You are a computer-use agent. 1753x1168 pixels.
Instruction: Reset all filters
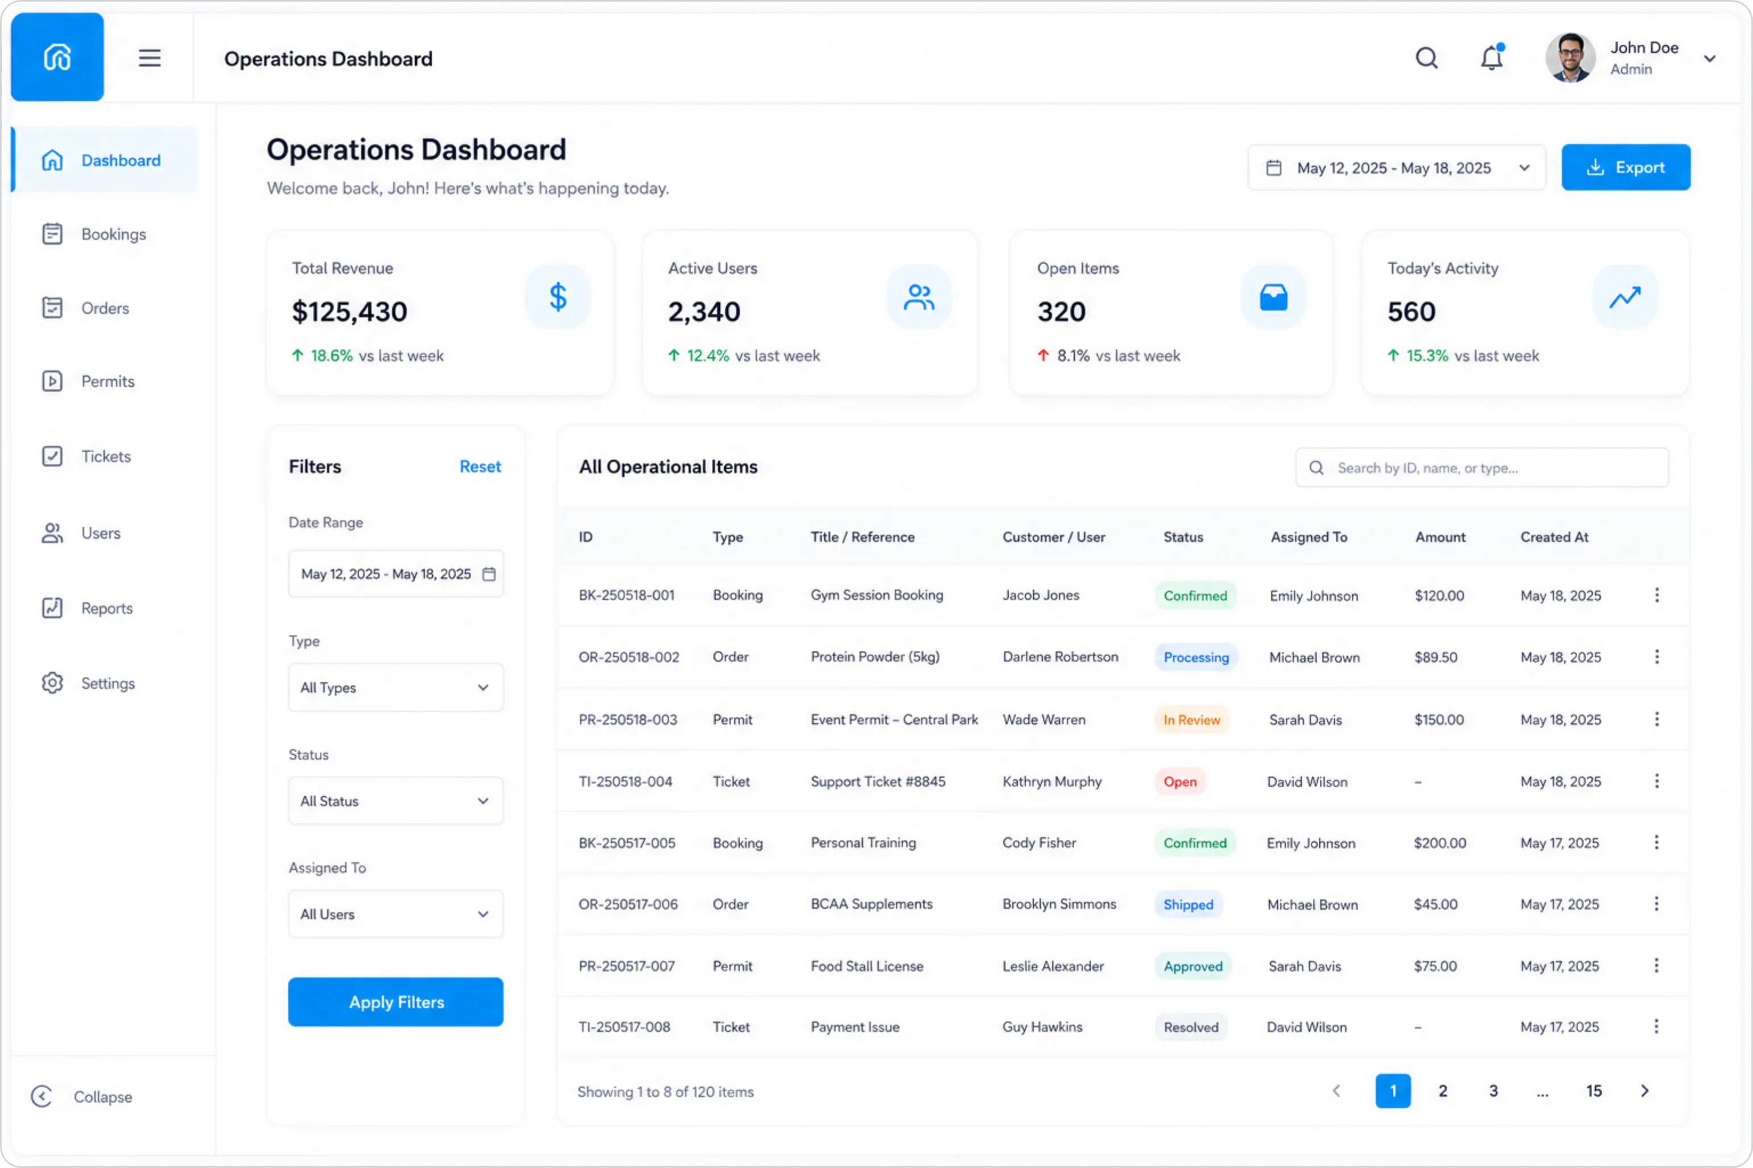point(480,467)
